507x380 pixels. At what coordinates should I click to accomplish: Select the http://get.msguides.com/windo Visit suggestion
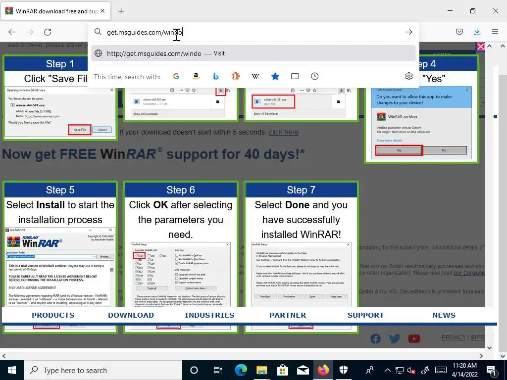coord(253,53)
